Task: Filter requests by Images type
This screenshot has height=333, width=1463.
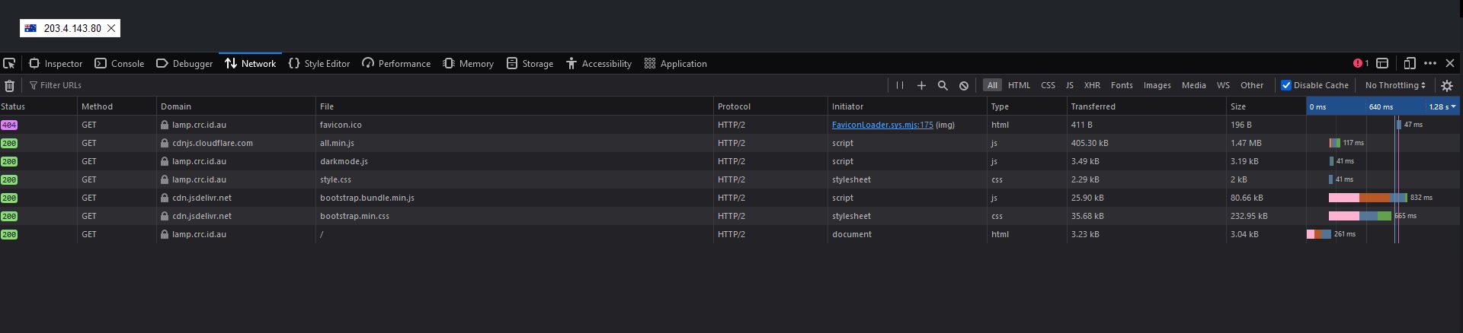Action: coord(1157,86)
